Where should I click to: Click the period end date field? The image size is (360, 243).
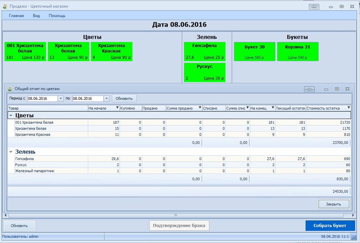pos(88,98)
